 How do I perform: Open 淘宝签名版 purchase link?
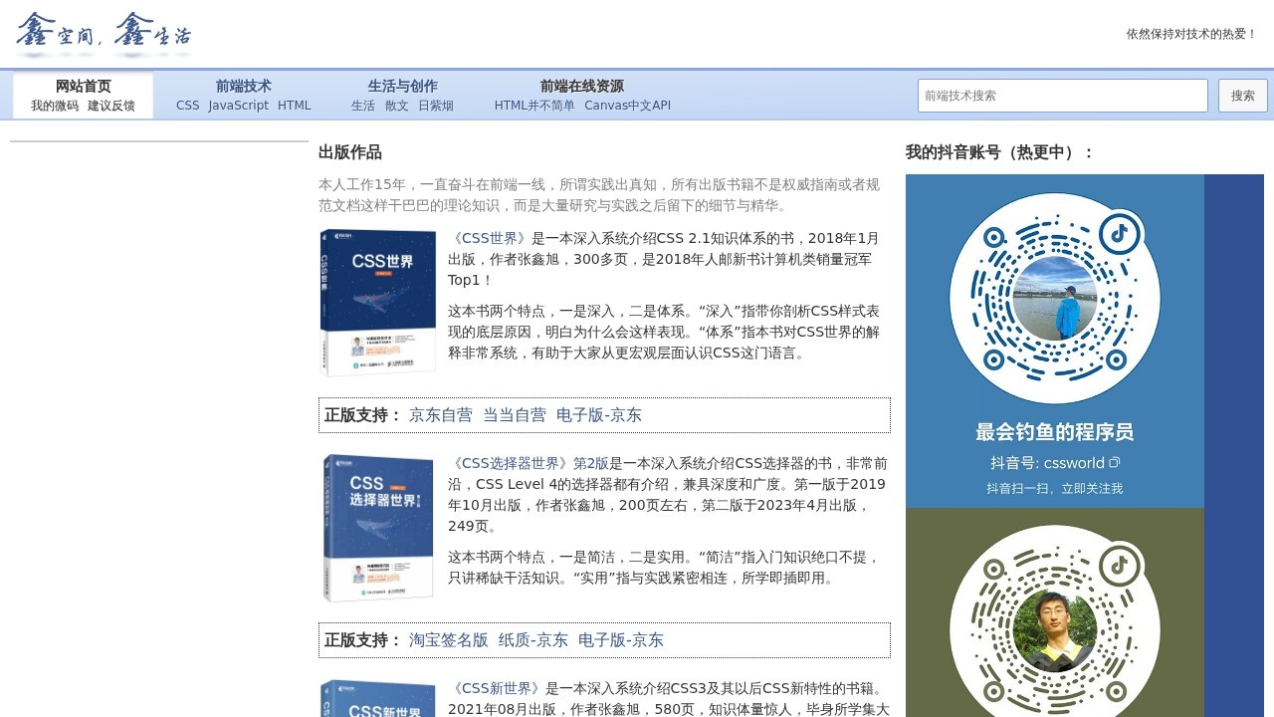(449, 640)
